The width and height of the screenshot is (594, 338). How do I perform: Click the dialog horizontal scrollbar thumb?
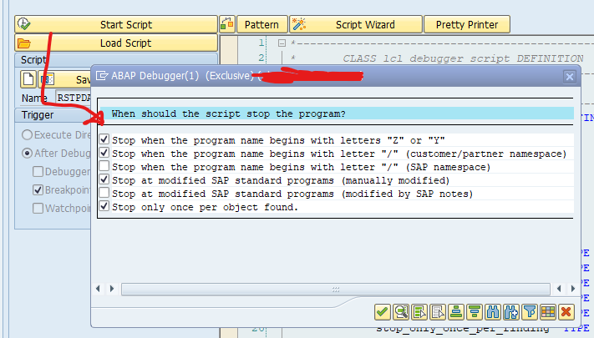pos(336,289)
